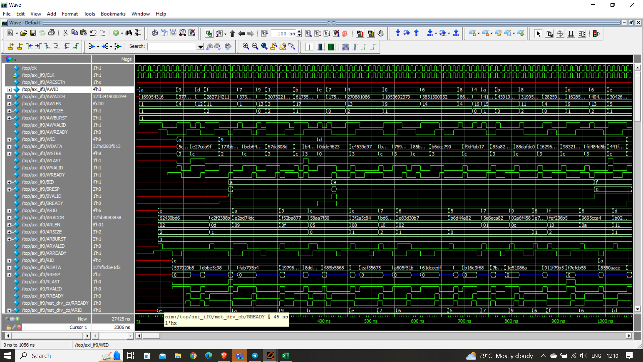The height and width of the screenshot is (362, 643).
Task: Click the binoculars Find icon
Action: point(129,33)
